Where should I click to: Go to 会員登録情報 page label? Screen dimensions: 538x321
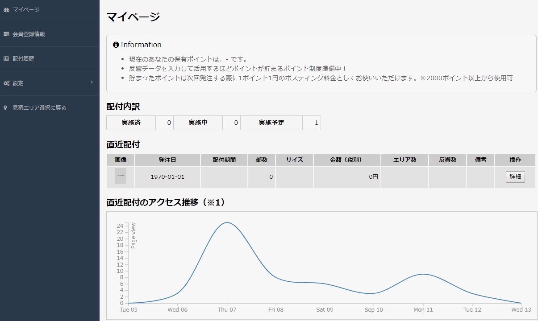[29, 34]
